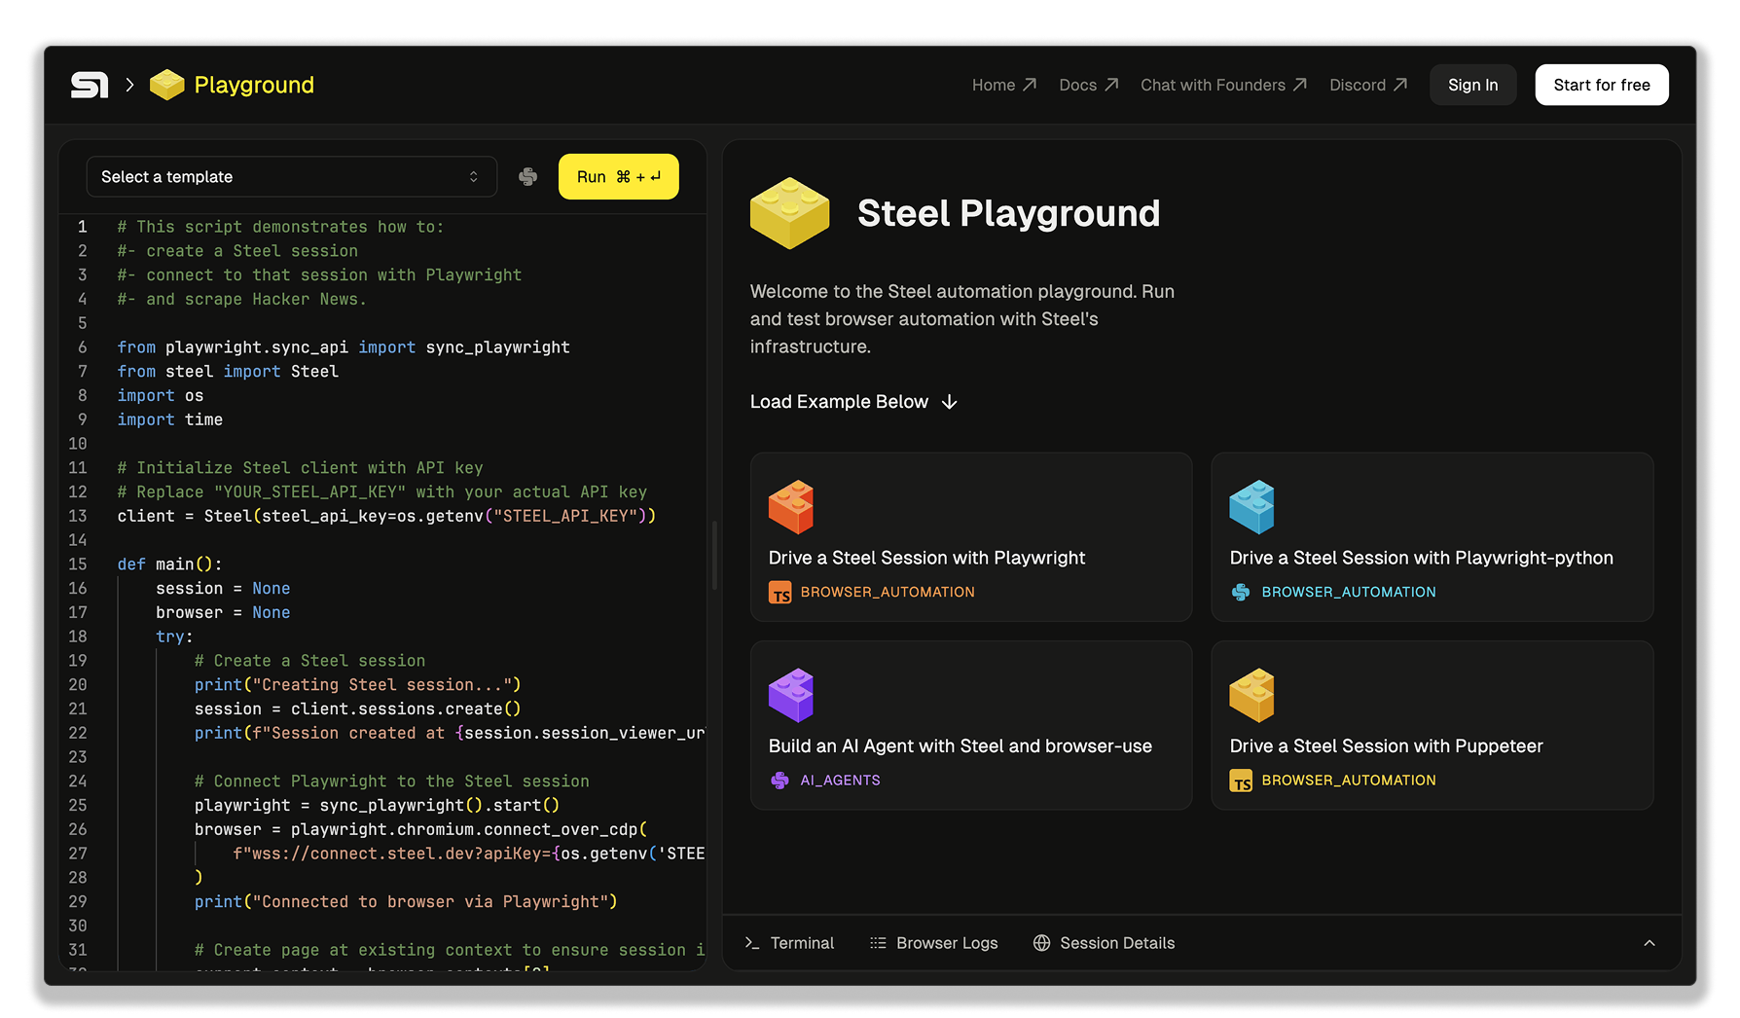Click the purple brick icon on browser-use card
The height and width of the screenshot is (1018, 1740).
791,695
